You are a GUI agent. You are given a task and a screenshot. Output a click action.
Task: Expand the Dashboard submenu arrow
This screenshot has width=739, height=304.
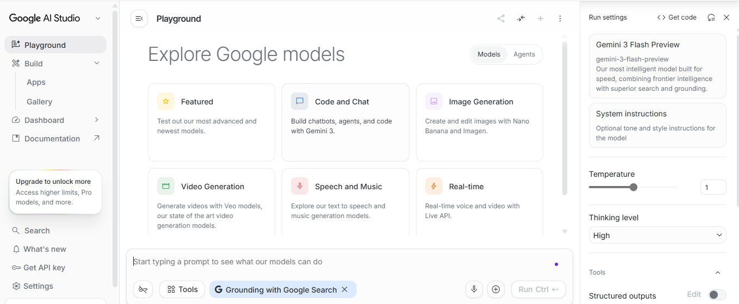97,120
